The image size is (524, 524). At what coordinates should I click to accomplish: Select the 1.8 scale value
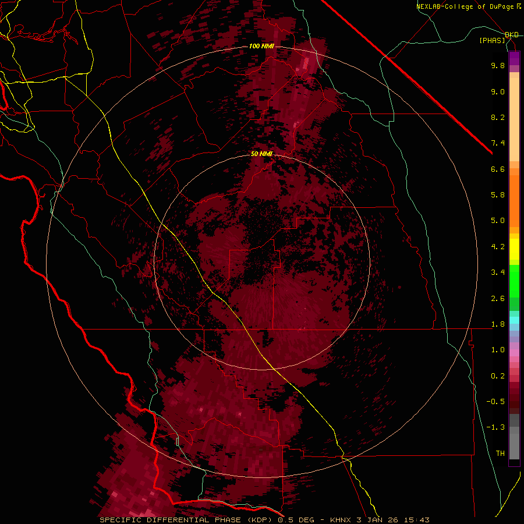coord(498,324)
